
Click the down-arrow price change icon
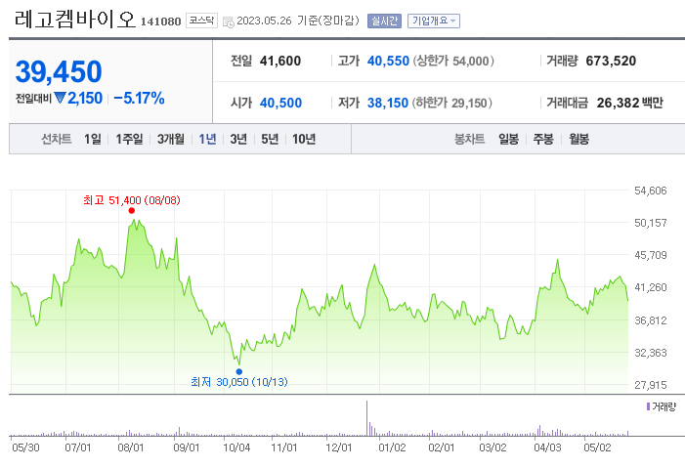[x=60, y=98]
